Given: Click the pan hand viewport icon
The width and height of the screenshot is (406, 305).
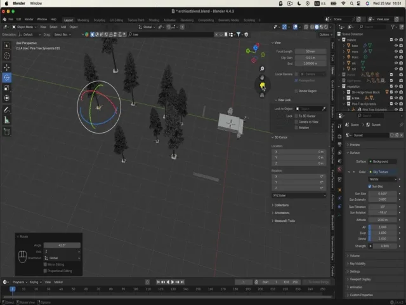Looking at the screenshot, I should click(x=262, y=78).
